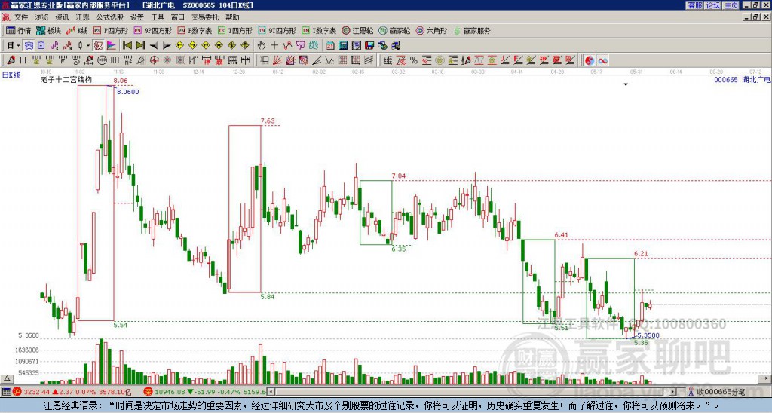Expand the candlestick style dropdown arrow
Image resolution: width=772 pixels, height=413 pixels.
pyautogui.click(x=88, y=46)
